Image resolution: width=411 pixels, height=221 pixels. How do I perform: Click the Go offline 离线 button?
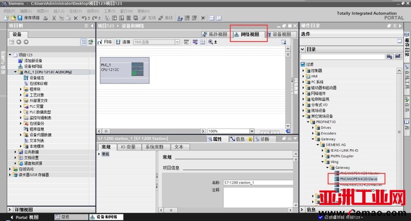(x=165, y=18)
